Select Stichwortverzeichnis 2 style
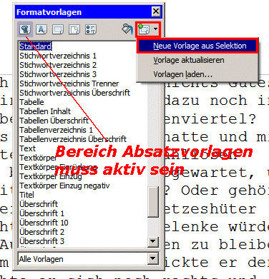 click(58, 65)
